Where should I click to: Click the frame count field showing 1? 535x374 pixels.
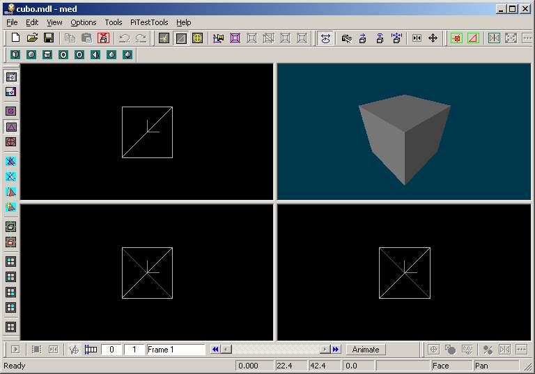[134, 350]
